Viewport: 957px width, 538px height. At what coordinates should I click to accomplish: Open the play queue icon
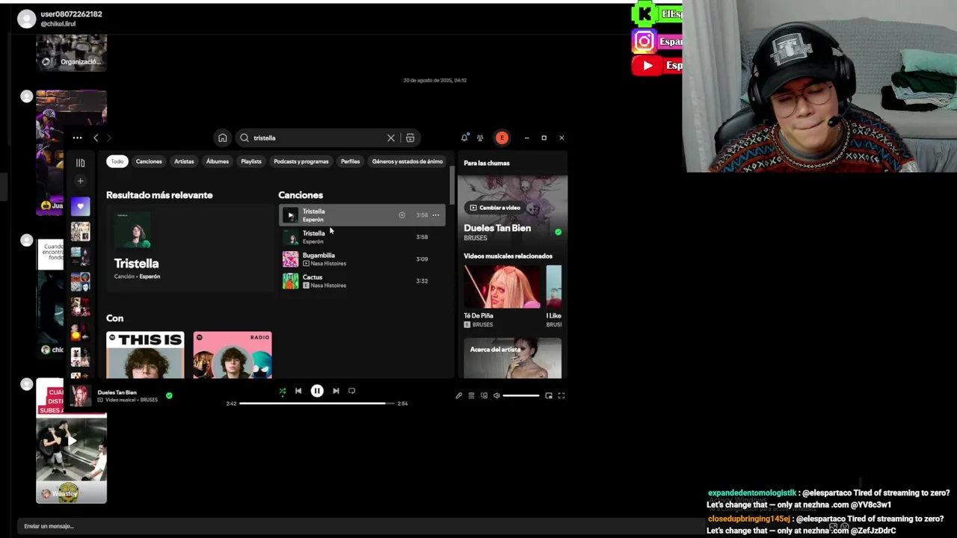pos(471,395)
